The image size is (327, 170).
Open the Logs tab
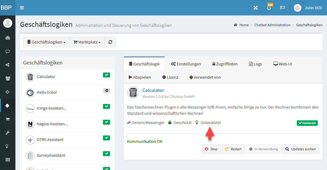pos(255,64)
